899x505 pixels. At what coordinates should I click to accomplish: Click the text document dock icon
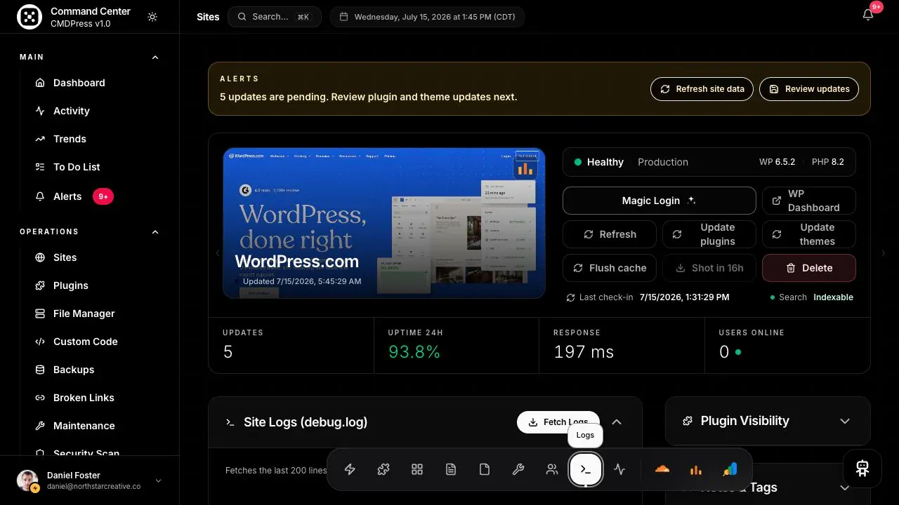click(451, 470)
